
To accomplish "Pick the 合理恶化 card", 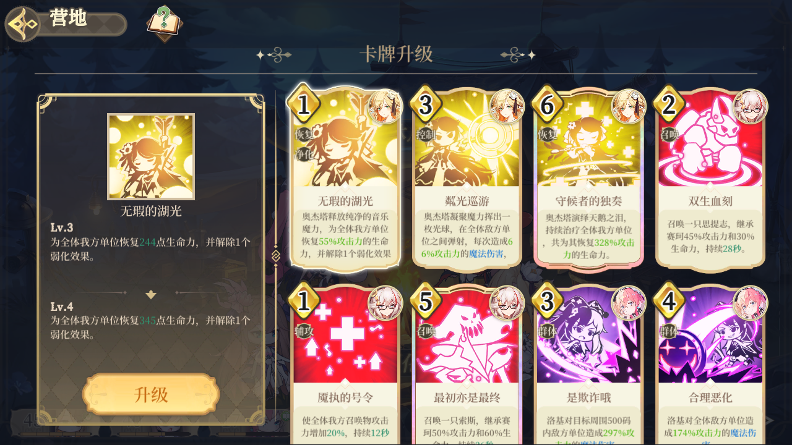I will (x=710, y=365).
